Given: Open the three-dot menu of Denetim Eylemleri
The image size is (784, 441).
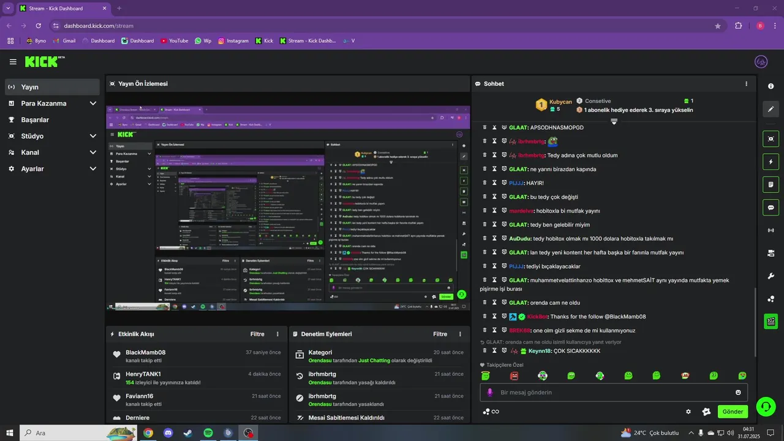Looking at the screenshot, I should pyautogui.click(x=460, y=334).
